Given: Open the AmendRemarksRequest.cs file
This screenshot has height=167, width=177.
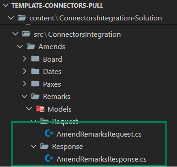Looking at the screenshot, I should [99, 134].
